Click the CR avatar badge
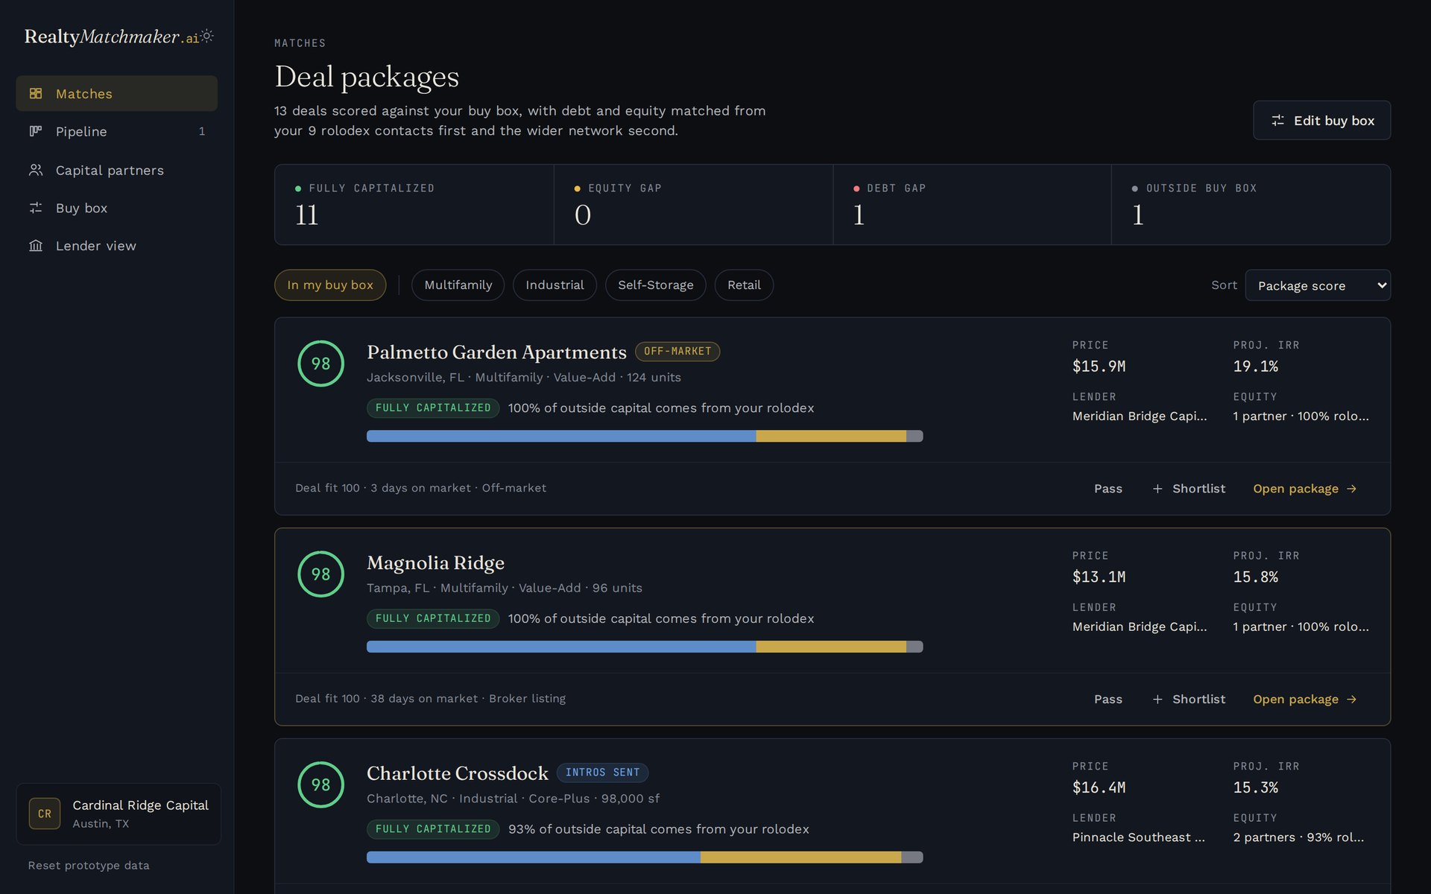1431x894 pixels. (x=45, y=814)
